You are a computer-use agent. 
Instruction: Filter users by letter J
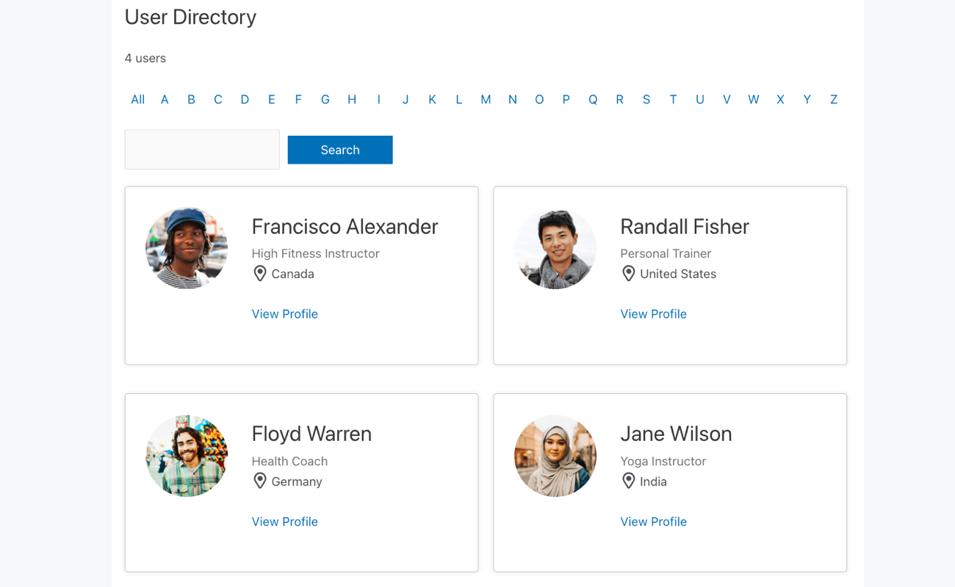point(406,100)
